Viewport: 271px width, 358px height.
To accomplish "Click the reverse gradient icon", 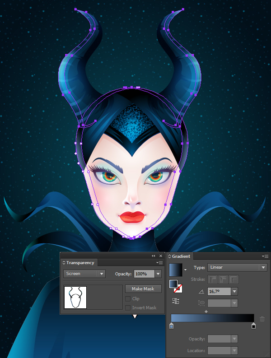I will point(176,301).
